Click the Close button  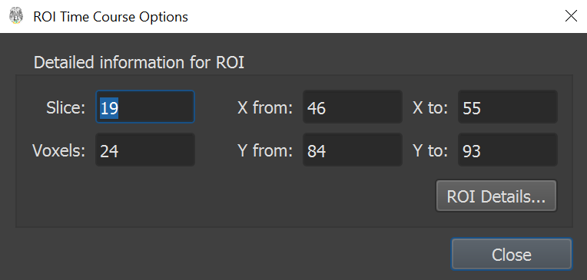point(512,254)
